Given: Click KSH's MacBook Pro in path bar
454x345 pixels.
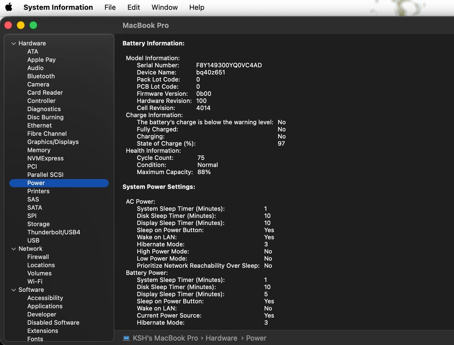Looking at the screenshot, I should click(165, 338).
